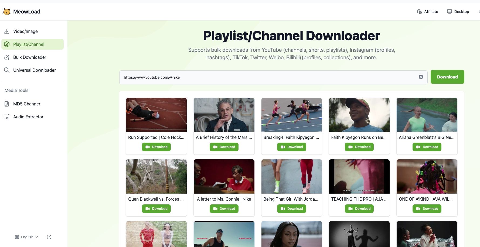This screenshot has height=247, width=480.
Task: Click the Universal Downloader magnifier icon
Action: [x=7, y=70]
